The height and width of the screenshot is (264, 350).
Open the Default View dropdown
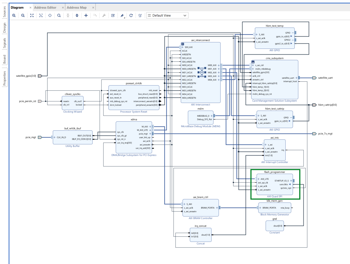(x=167, y=15)
